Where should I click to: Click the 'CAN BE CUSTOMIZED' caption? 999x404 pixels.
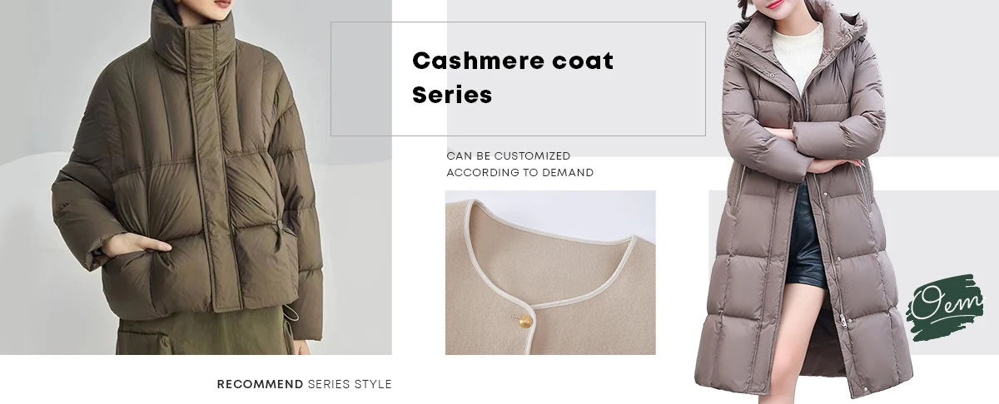[x=509, y=155]
